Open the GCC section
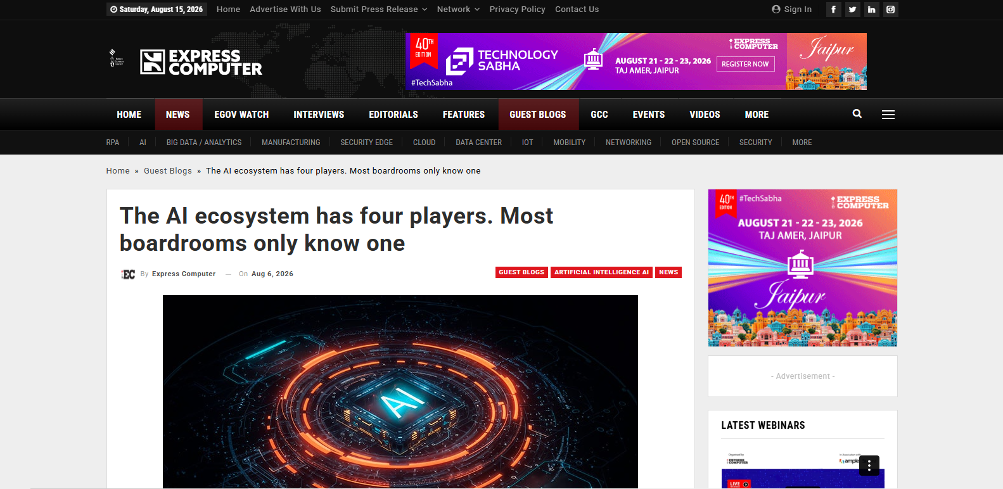Image resolution: width=1003 pixels, height=489 pixels. tap(599, 115)
